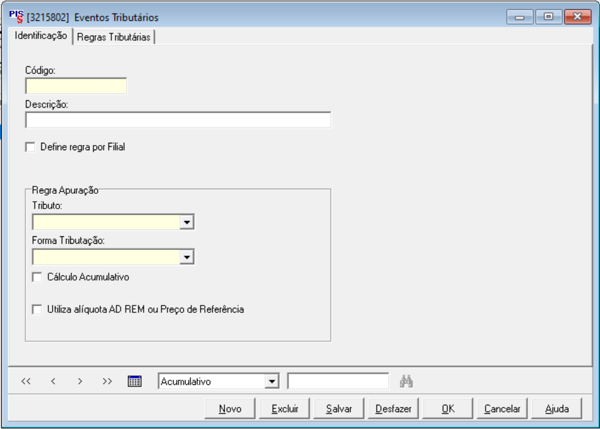Check Utiliza alíquota AD REM ou Preço de Referência
The width and height of the screenshot is (600, 429).
click(37, 309)
